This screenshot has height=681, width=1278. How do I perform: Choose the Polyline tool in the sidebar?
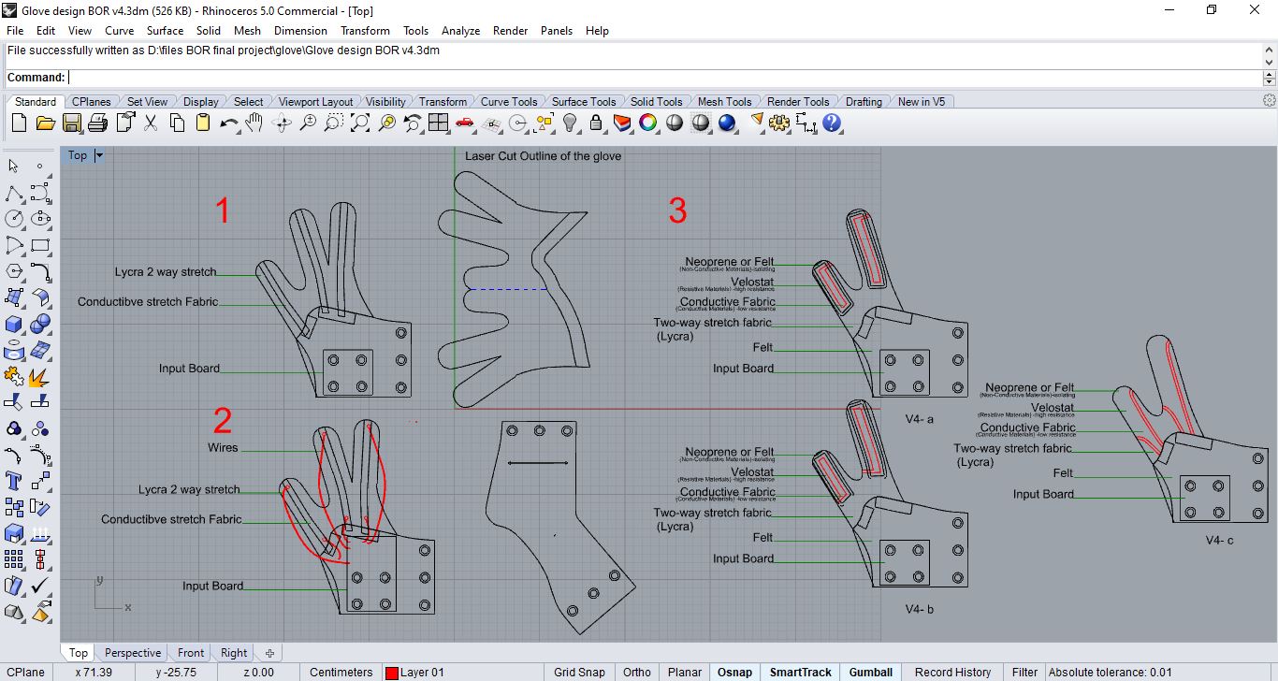point(14,194)
